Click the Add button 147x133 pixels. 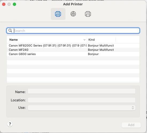click(131, 125)
